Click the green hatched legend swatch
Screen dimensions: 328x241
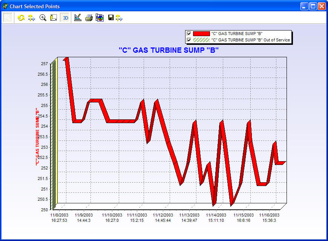pyautogui.click(x=201, y=40)
